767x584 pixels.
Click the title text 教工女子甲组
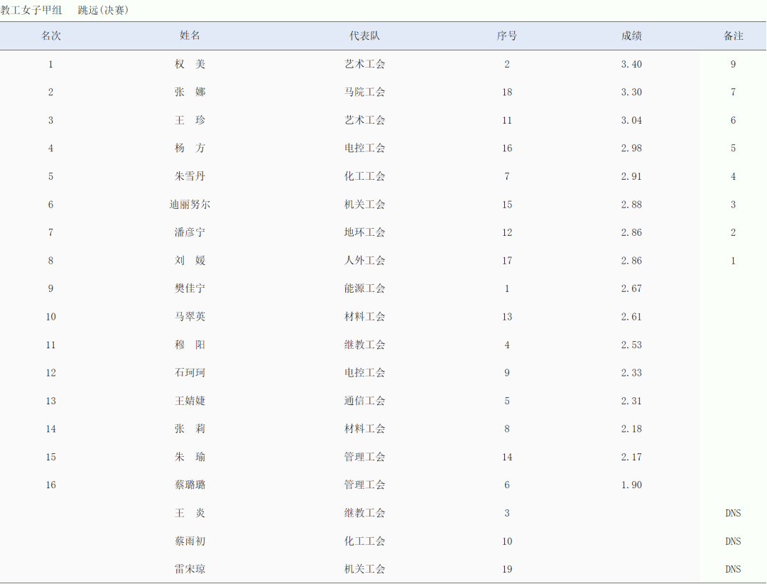point(31,10)
